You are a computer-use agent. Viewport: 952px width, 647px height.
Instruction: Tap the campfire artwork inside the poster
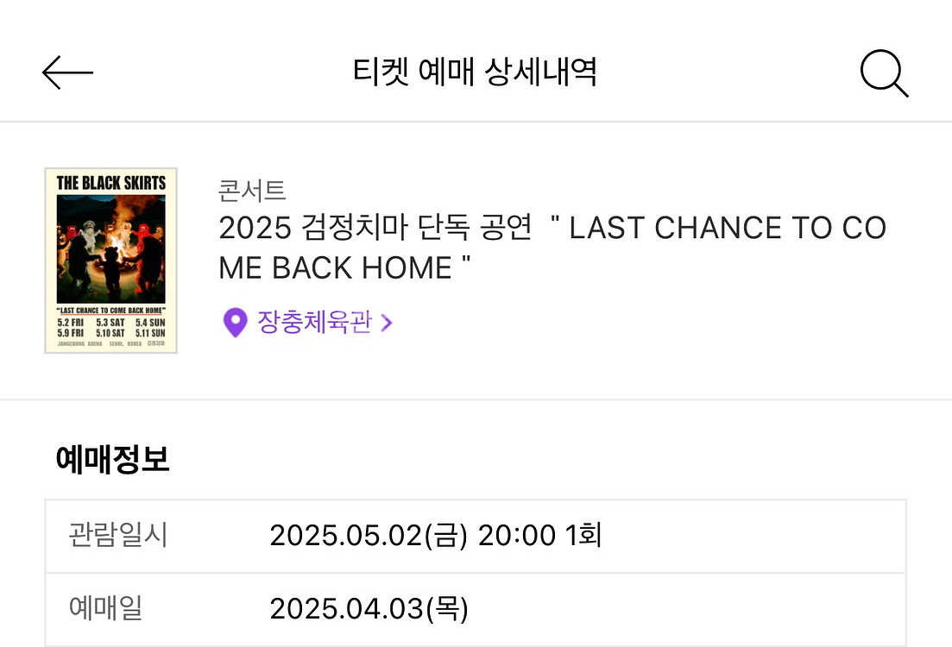[111, 248]
